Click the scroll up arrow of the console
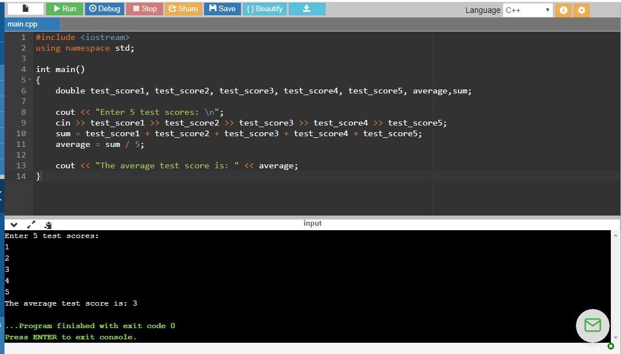This screenshot has height=354, width=621. point(615,235)
